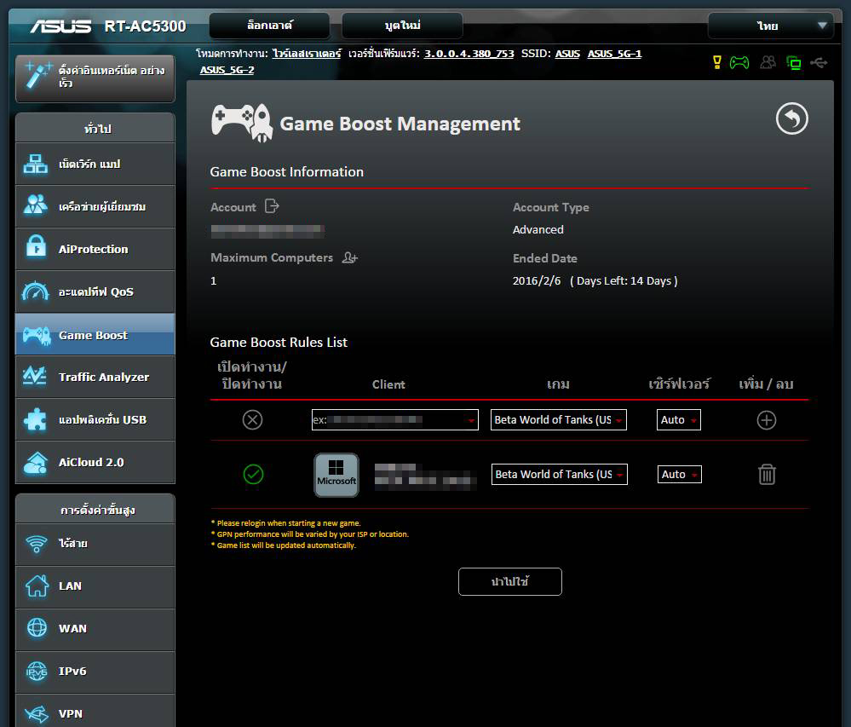Image resolution: width=851 pixels, height=727 pixels.
Task: Open the server Auto dropdown in the new rule row
Action: click(678, 419)
